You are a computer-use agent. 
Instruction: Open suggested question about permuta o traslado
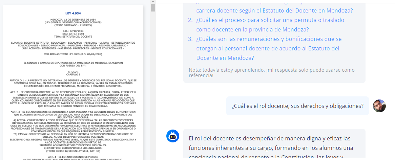click(x=270, y=25)
